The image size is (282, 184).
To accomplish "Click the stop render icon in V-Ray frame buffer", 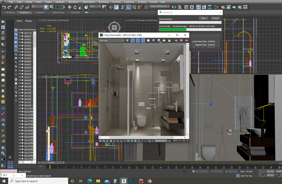I will point(181,40).
